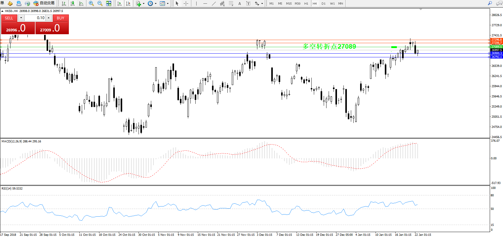The image size is (503, 237).
Task: Select the candlestick chart icon
Action: 73,3
